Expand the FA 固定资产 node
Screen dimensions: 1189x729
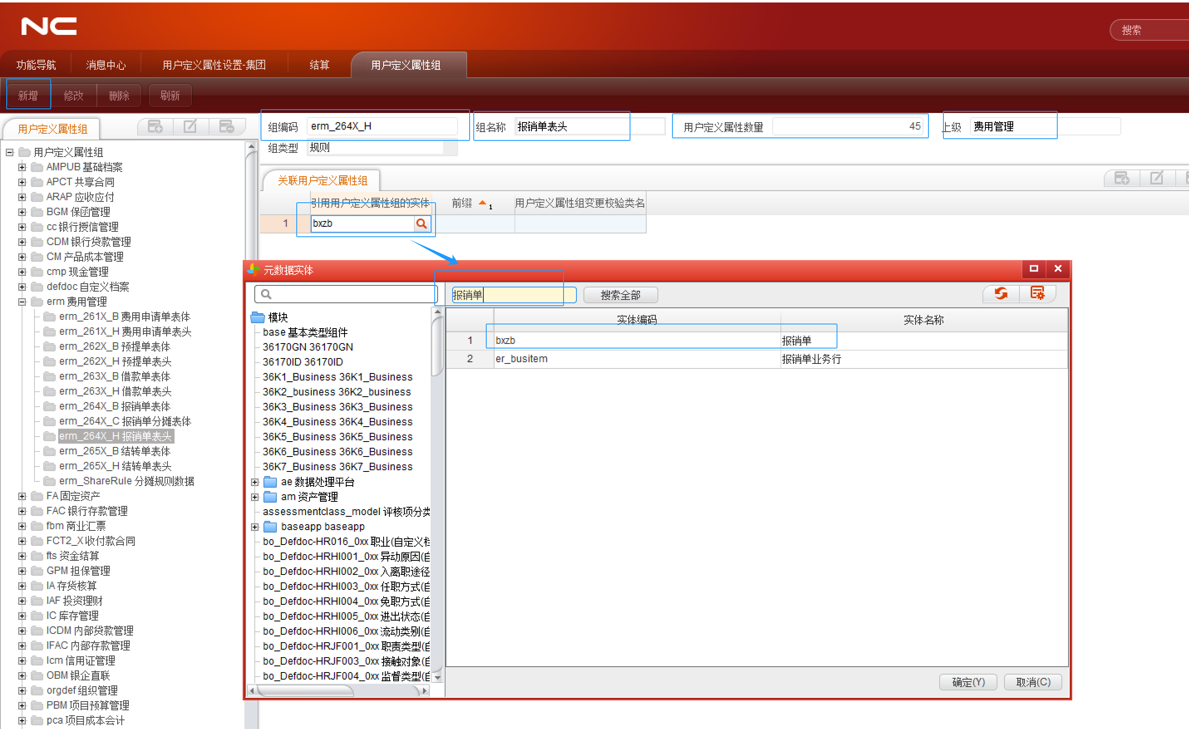pyautogui.click(x=22, y=496)
